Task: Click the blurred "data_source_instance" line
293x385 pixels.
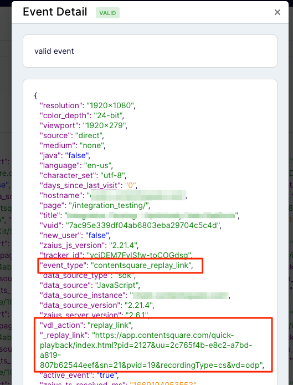Action: 135,295
